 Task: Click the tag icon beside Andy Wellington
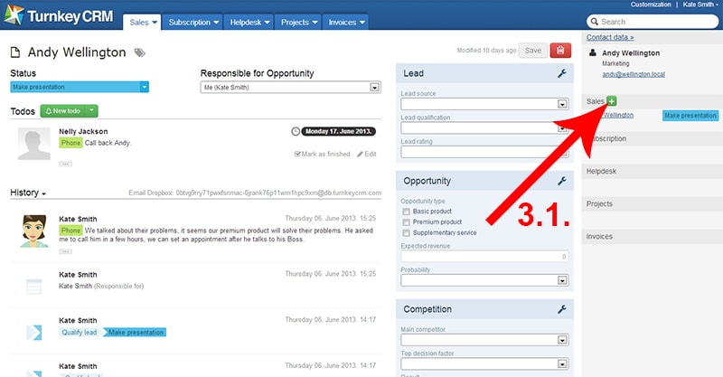tap(140, 52)
